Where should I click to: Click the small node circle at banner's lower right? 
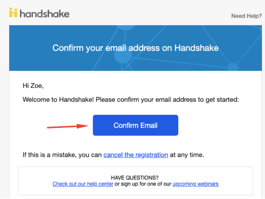(x=233, y=67)
